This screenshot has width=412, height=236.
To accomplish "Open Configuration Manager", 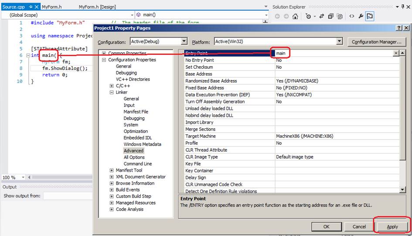I will click(x=376, y=42).
